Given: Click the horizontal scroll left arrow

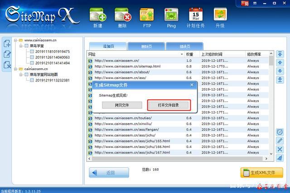Looking at the screenshot, I should tap(90, 159).
